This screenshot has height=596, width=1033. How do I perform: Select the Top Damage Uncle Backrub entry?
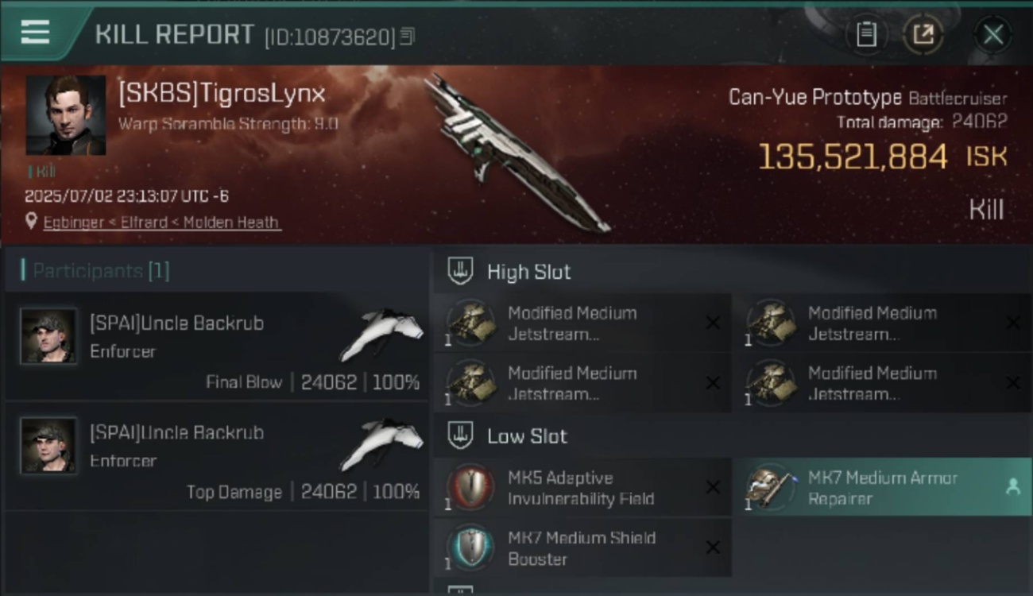point(216,456)
